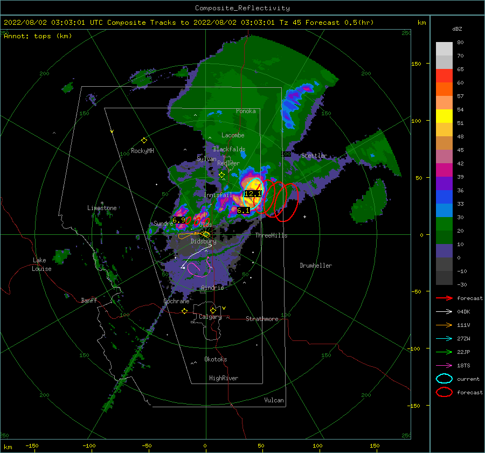Click the 60 dBZ red swatch

coord(444,76)
